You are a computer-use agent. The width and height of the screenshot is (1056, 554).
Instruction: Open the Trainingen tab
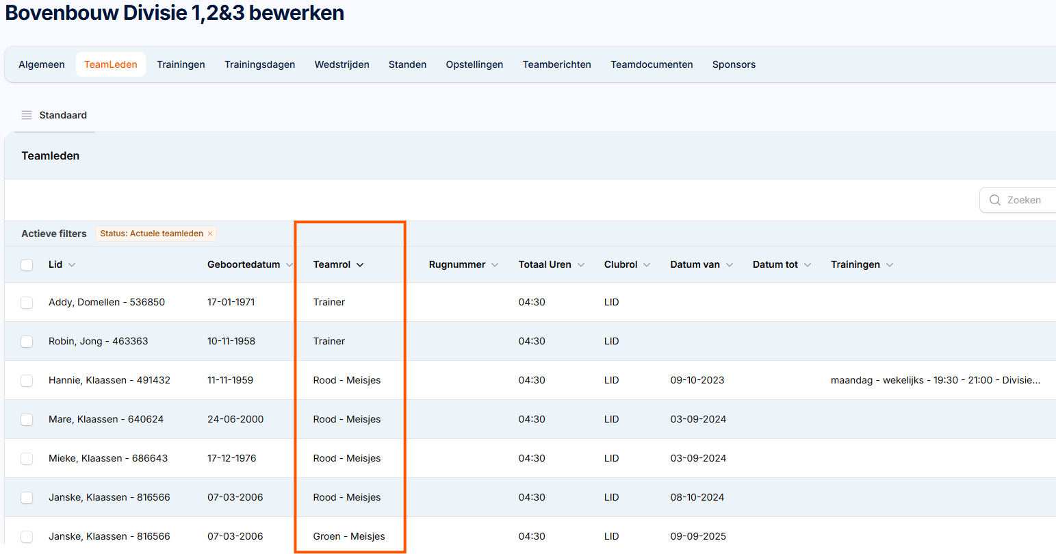point(181,64)
